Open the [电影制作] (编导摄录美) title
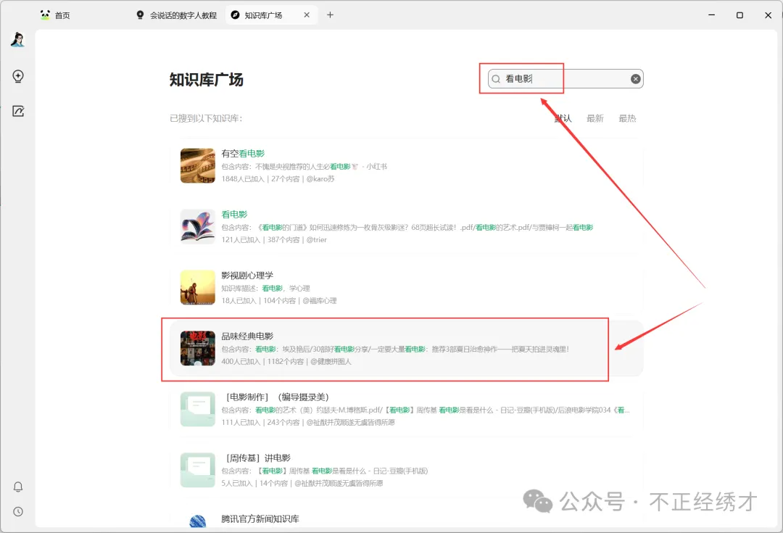The height and width of the screenshot is (533, 783). pyautogui.click(x=277, y=397)
